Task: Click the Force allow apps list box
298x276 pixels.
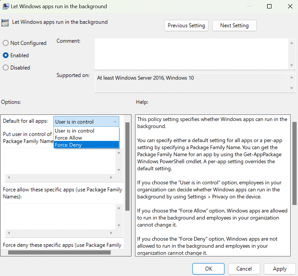Action: coord(60,216)
